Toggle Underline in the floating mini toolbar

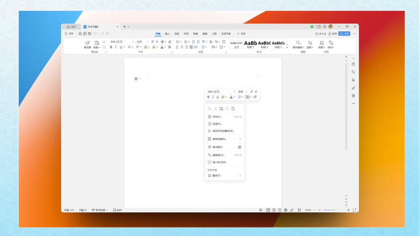(218, 97)
